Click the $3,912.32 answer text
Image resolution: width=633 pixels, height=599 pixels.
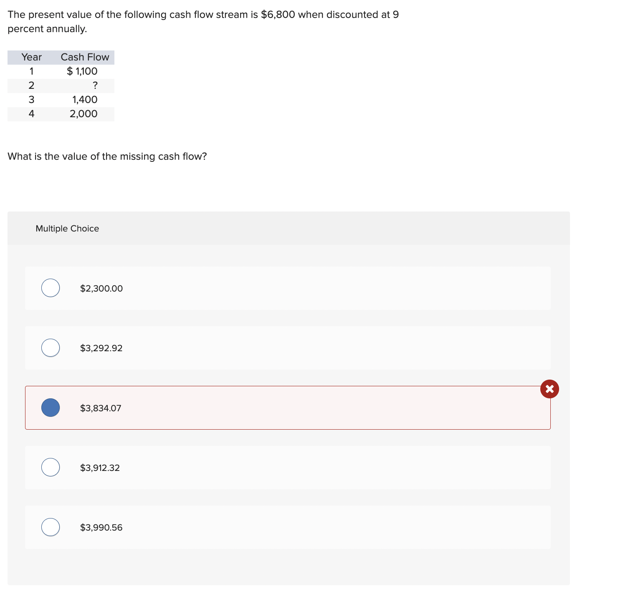[100, 468]
